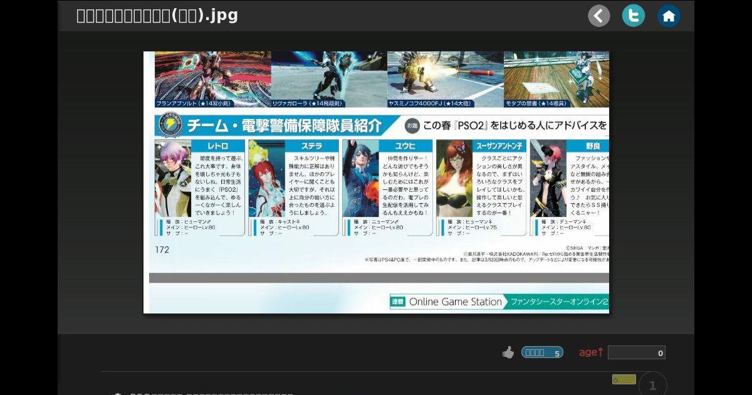The image size is (752, 395).
Task: Click the age counter field showing 0
Action: coord(637,353)
